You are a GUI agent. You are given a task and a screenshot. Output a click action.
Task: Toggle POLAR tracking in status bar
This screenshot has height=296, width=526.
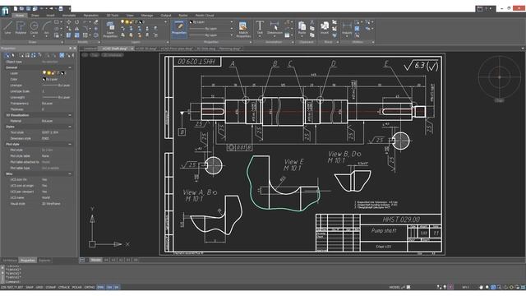coord(76,287)
